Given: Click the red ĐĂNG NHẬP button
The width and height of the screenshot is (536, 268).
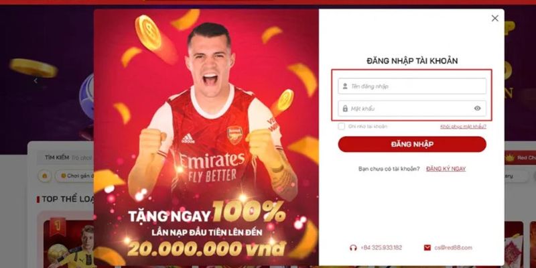Looking at the screenshot, I should (x=412, y=144).
